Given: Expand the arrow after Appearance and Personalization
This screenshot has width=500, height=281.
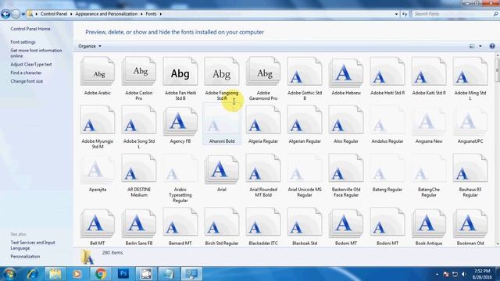Looking at the screenshot, I should click(x=141, y=14).
